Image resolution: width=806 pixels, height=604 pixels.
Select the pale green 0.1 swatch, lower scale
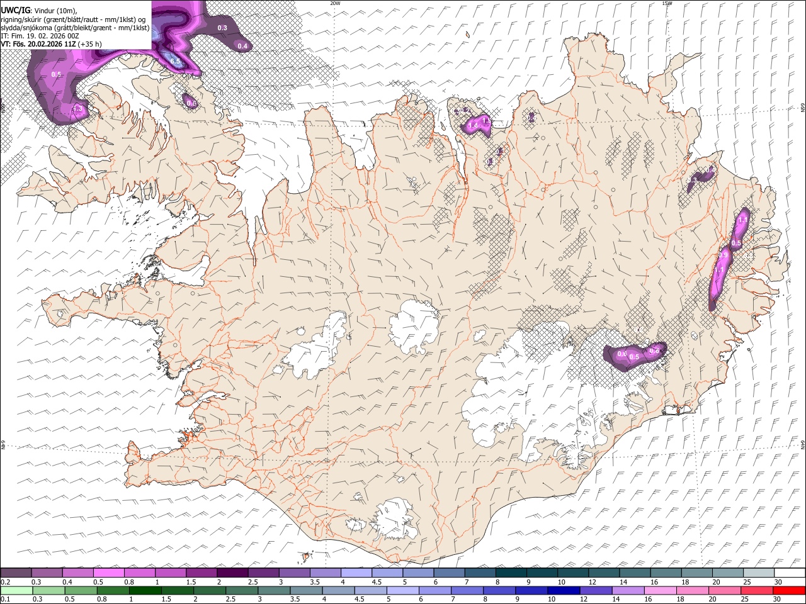pos(16,590)
